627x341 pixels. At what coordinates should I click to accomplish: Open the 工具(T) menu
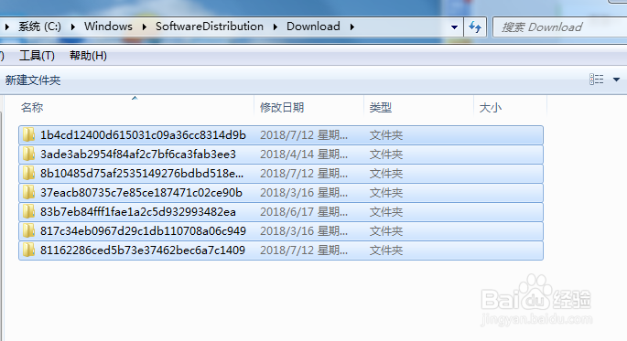point(37,56)
